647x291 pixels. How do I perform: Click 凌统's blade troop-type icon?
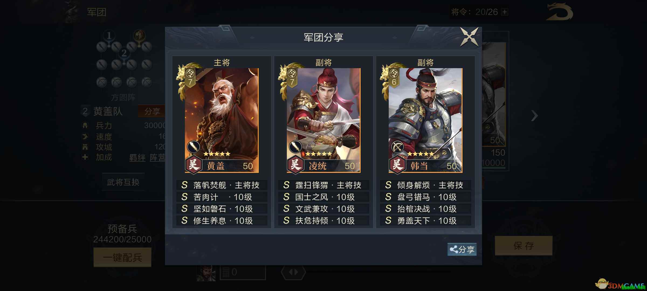pos(295,147)
